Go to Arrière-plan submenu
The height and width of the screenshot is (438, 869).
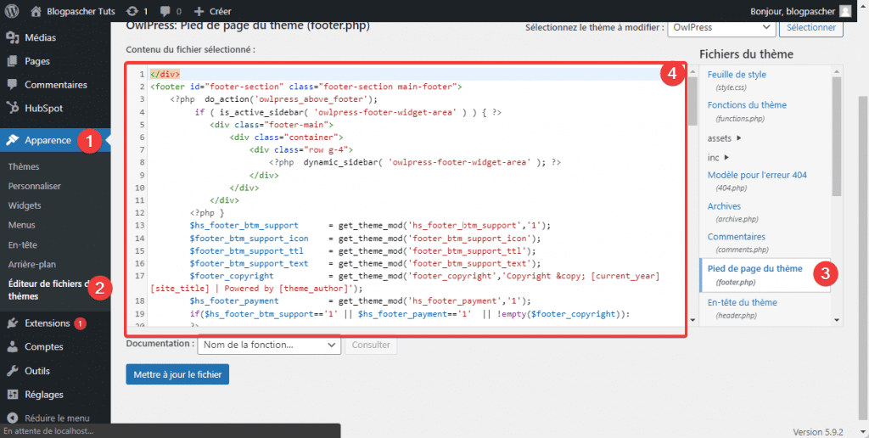click(x=32, y=265)
